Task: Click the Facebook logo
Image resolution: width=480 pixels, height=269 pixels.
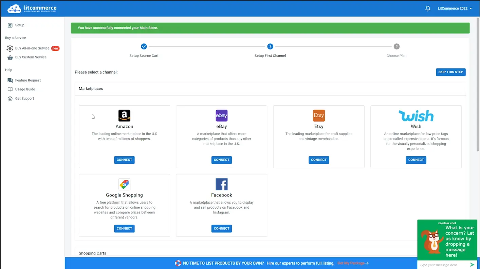Action: (222, 184)
